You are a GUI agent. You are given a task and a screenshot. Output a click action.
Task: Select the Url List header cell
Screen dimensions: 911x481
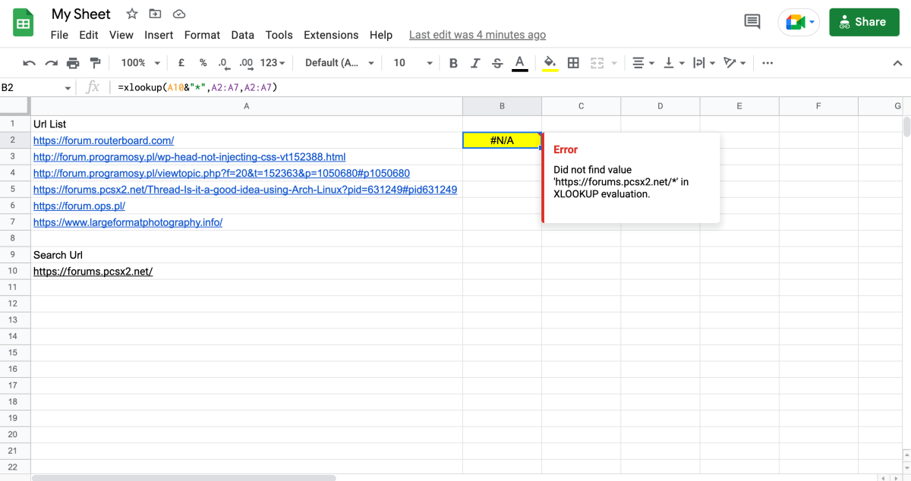point(247,124)
